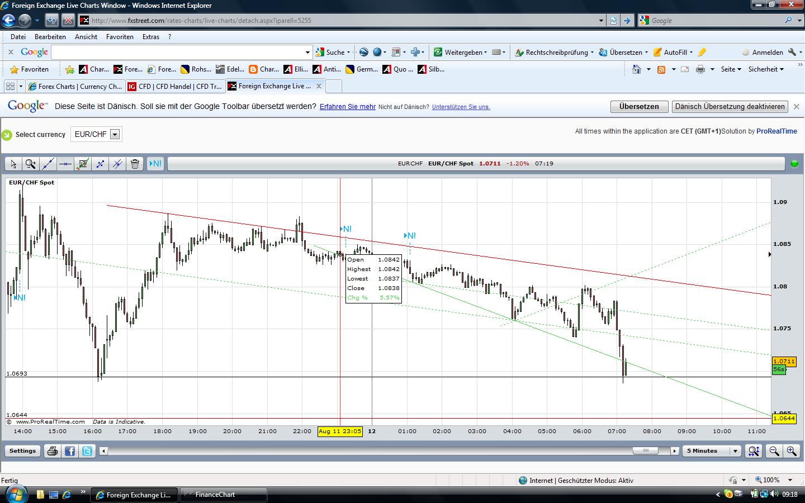The image size is (805, 503).
Task: Open a new blank browser tab
Action: point(333,87)
